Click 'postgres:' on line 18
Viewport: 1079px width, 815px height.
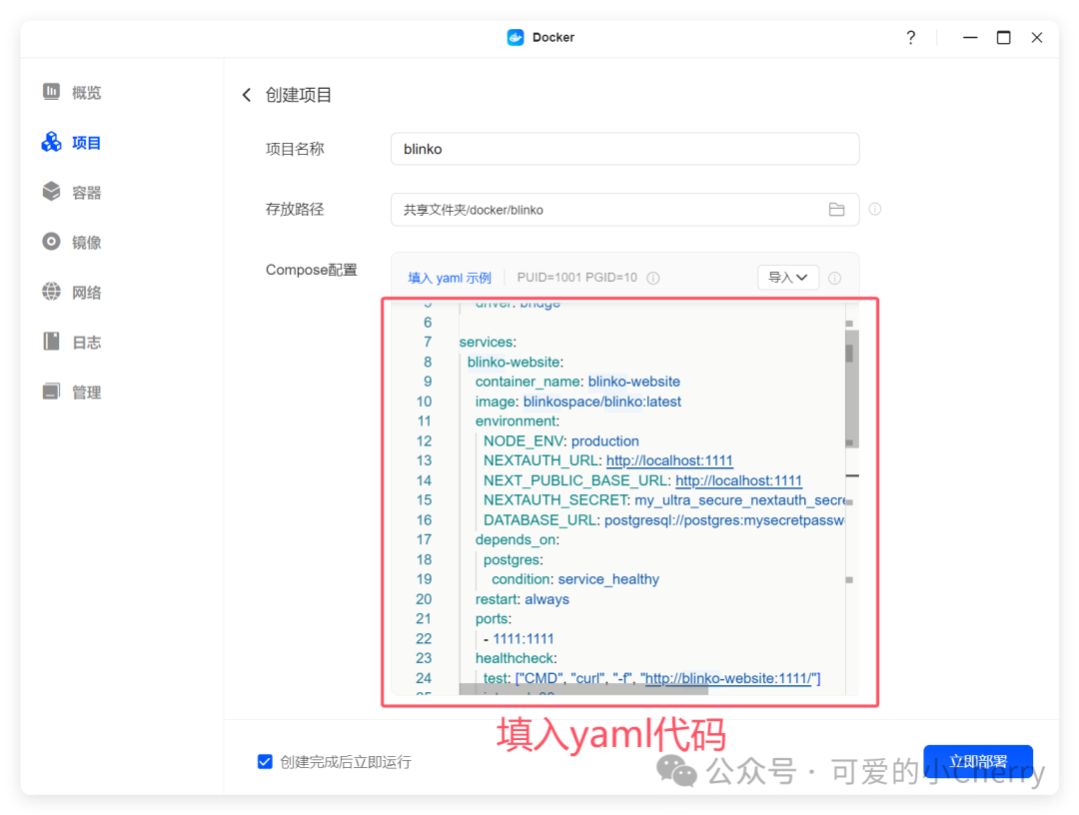(514, 560)
